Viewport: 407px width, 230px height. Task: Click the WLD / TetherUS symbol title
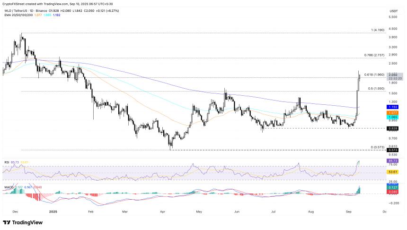pyautogui.click(x=26, y=11)
